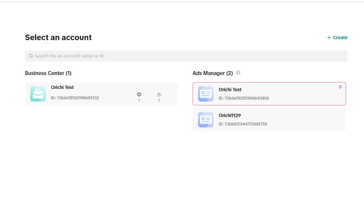
Task: Click the members count people icon
Action: 159,94
